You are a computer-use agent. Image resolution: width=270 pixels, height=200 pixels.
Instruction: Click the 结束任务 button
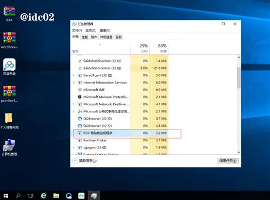pyautogui.click(x=228, y=161)
